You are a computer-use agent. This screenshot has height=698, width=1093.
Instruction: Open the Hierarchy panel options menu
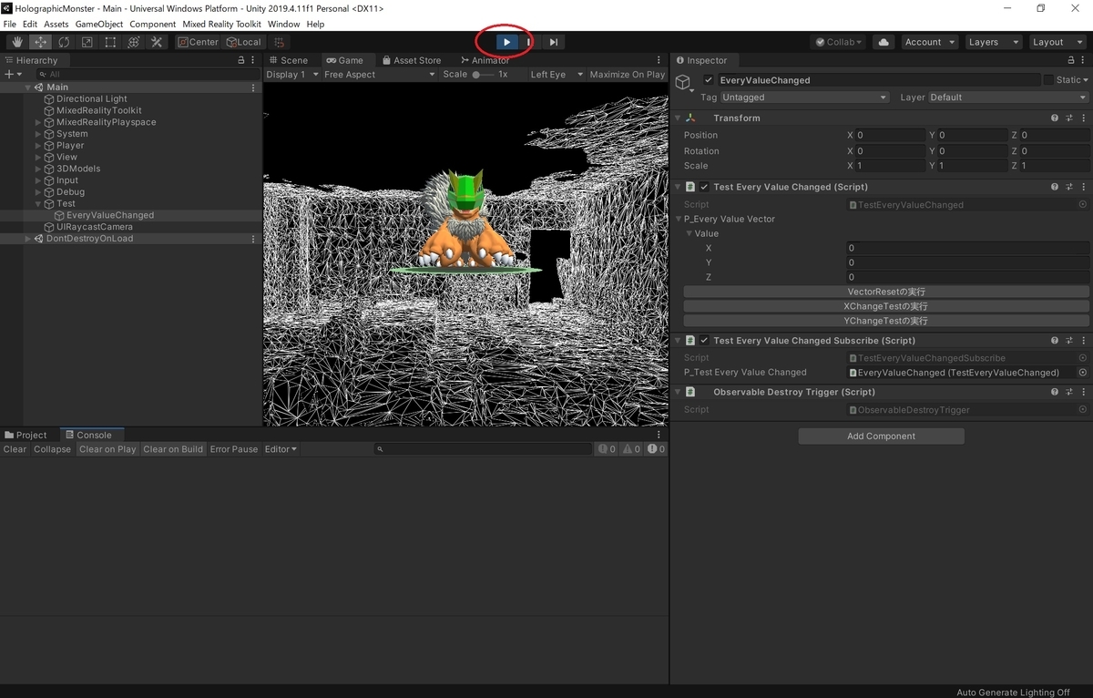coord(254,60)
